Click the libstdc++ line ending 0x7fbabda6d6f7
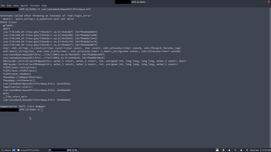 tap(50, 45)
